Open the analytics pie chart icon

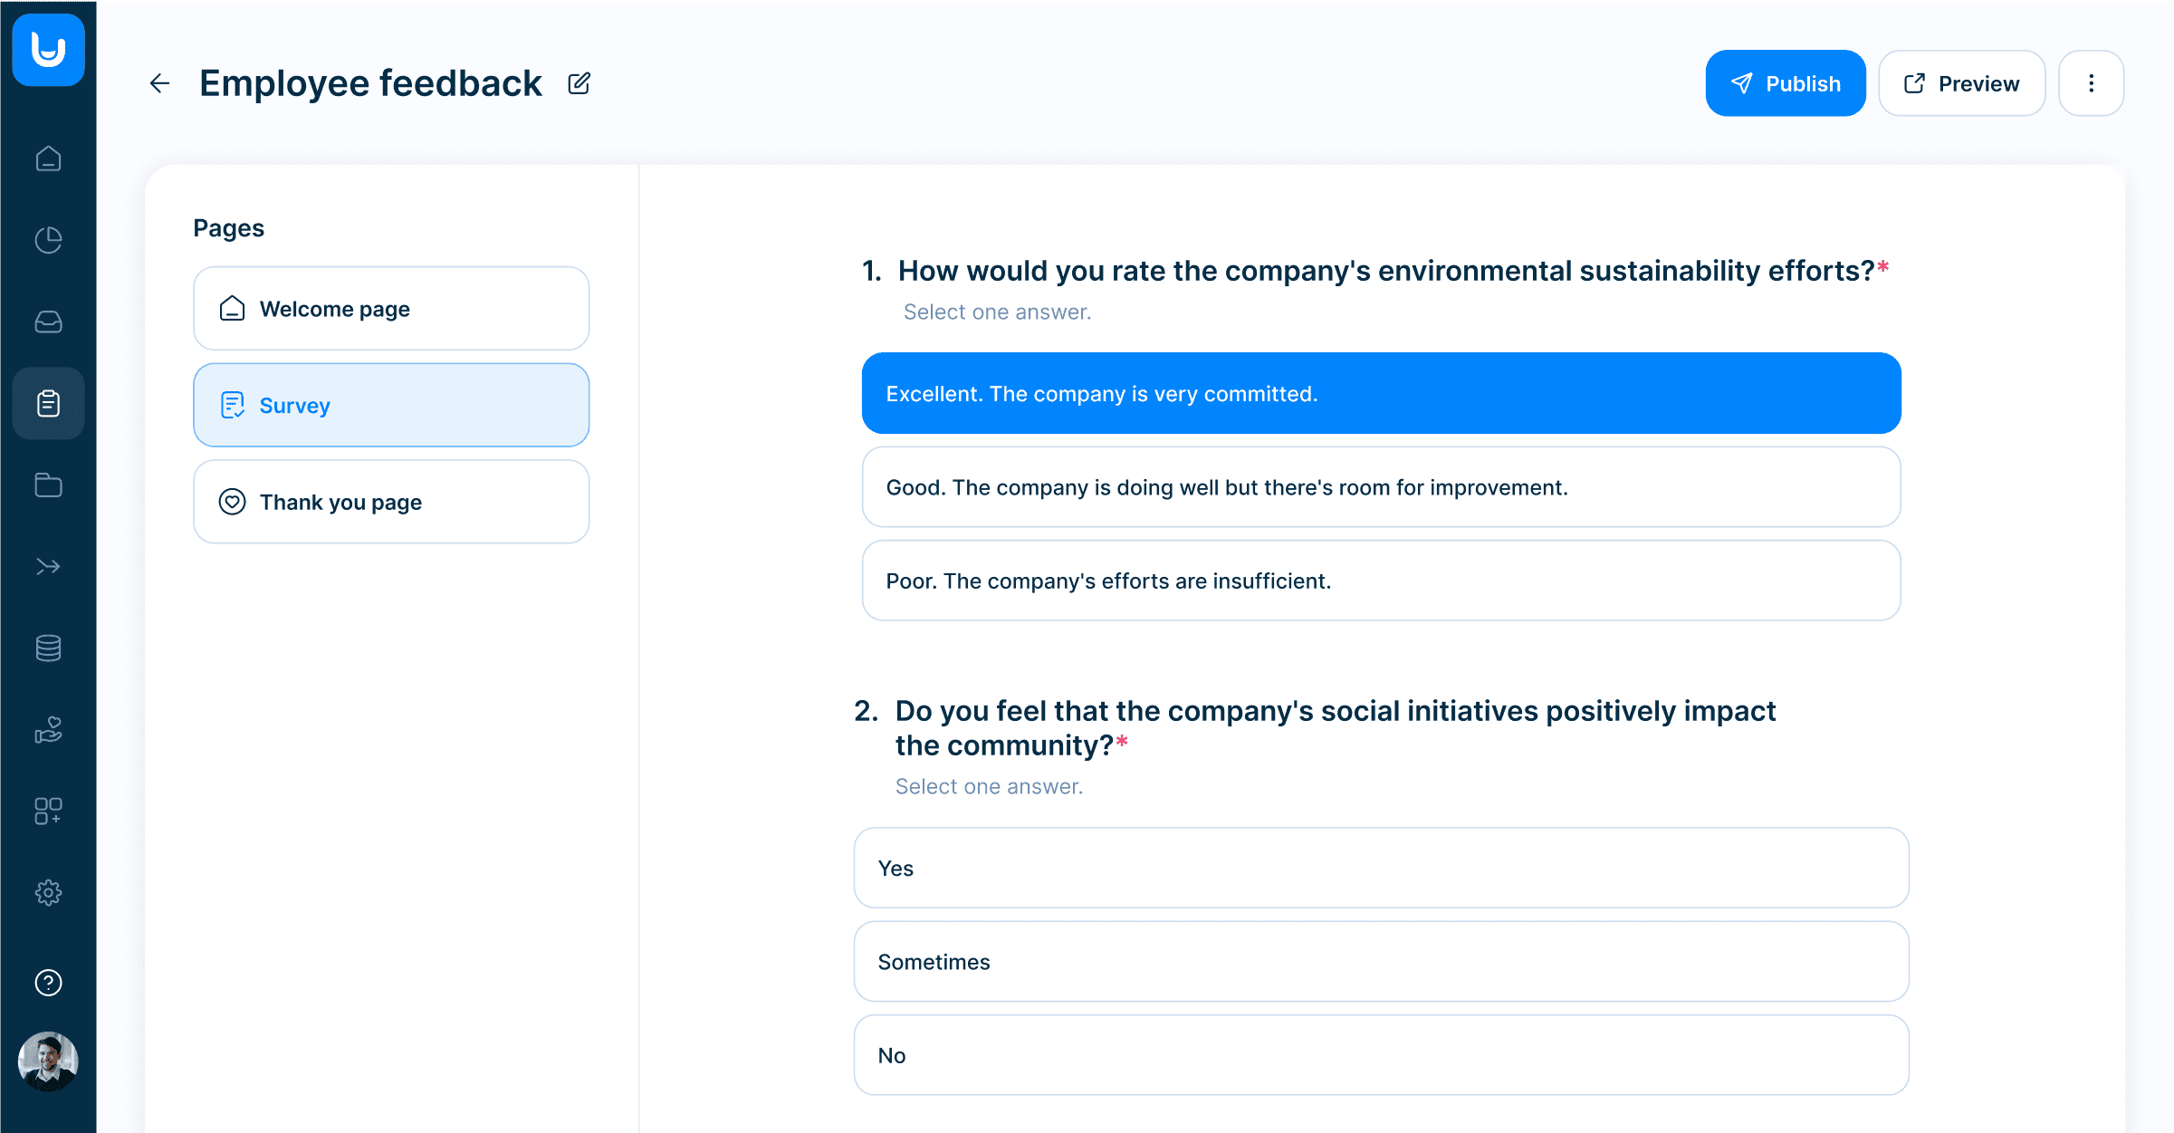48,240
